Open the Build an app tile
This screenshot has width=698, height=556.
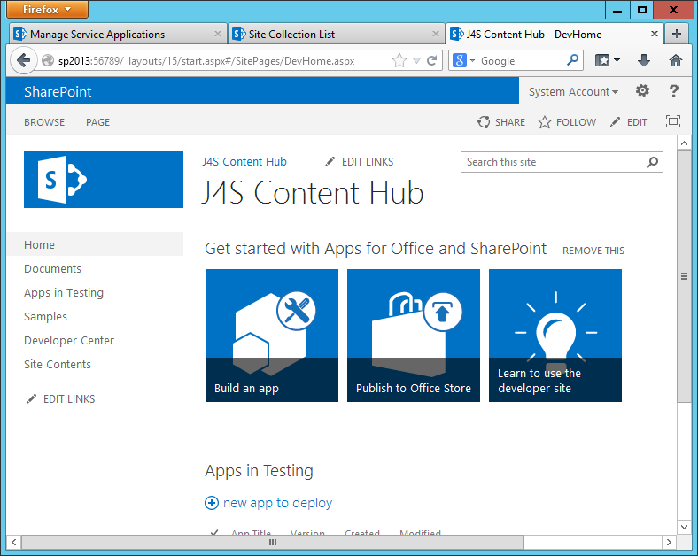click(272, 336)
